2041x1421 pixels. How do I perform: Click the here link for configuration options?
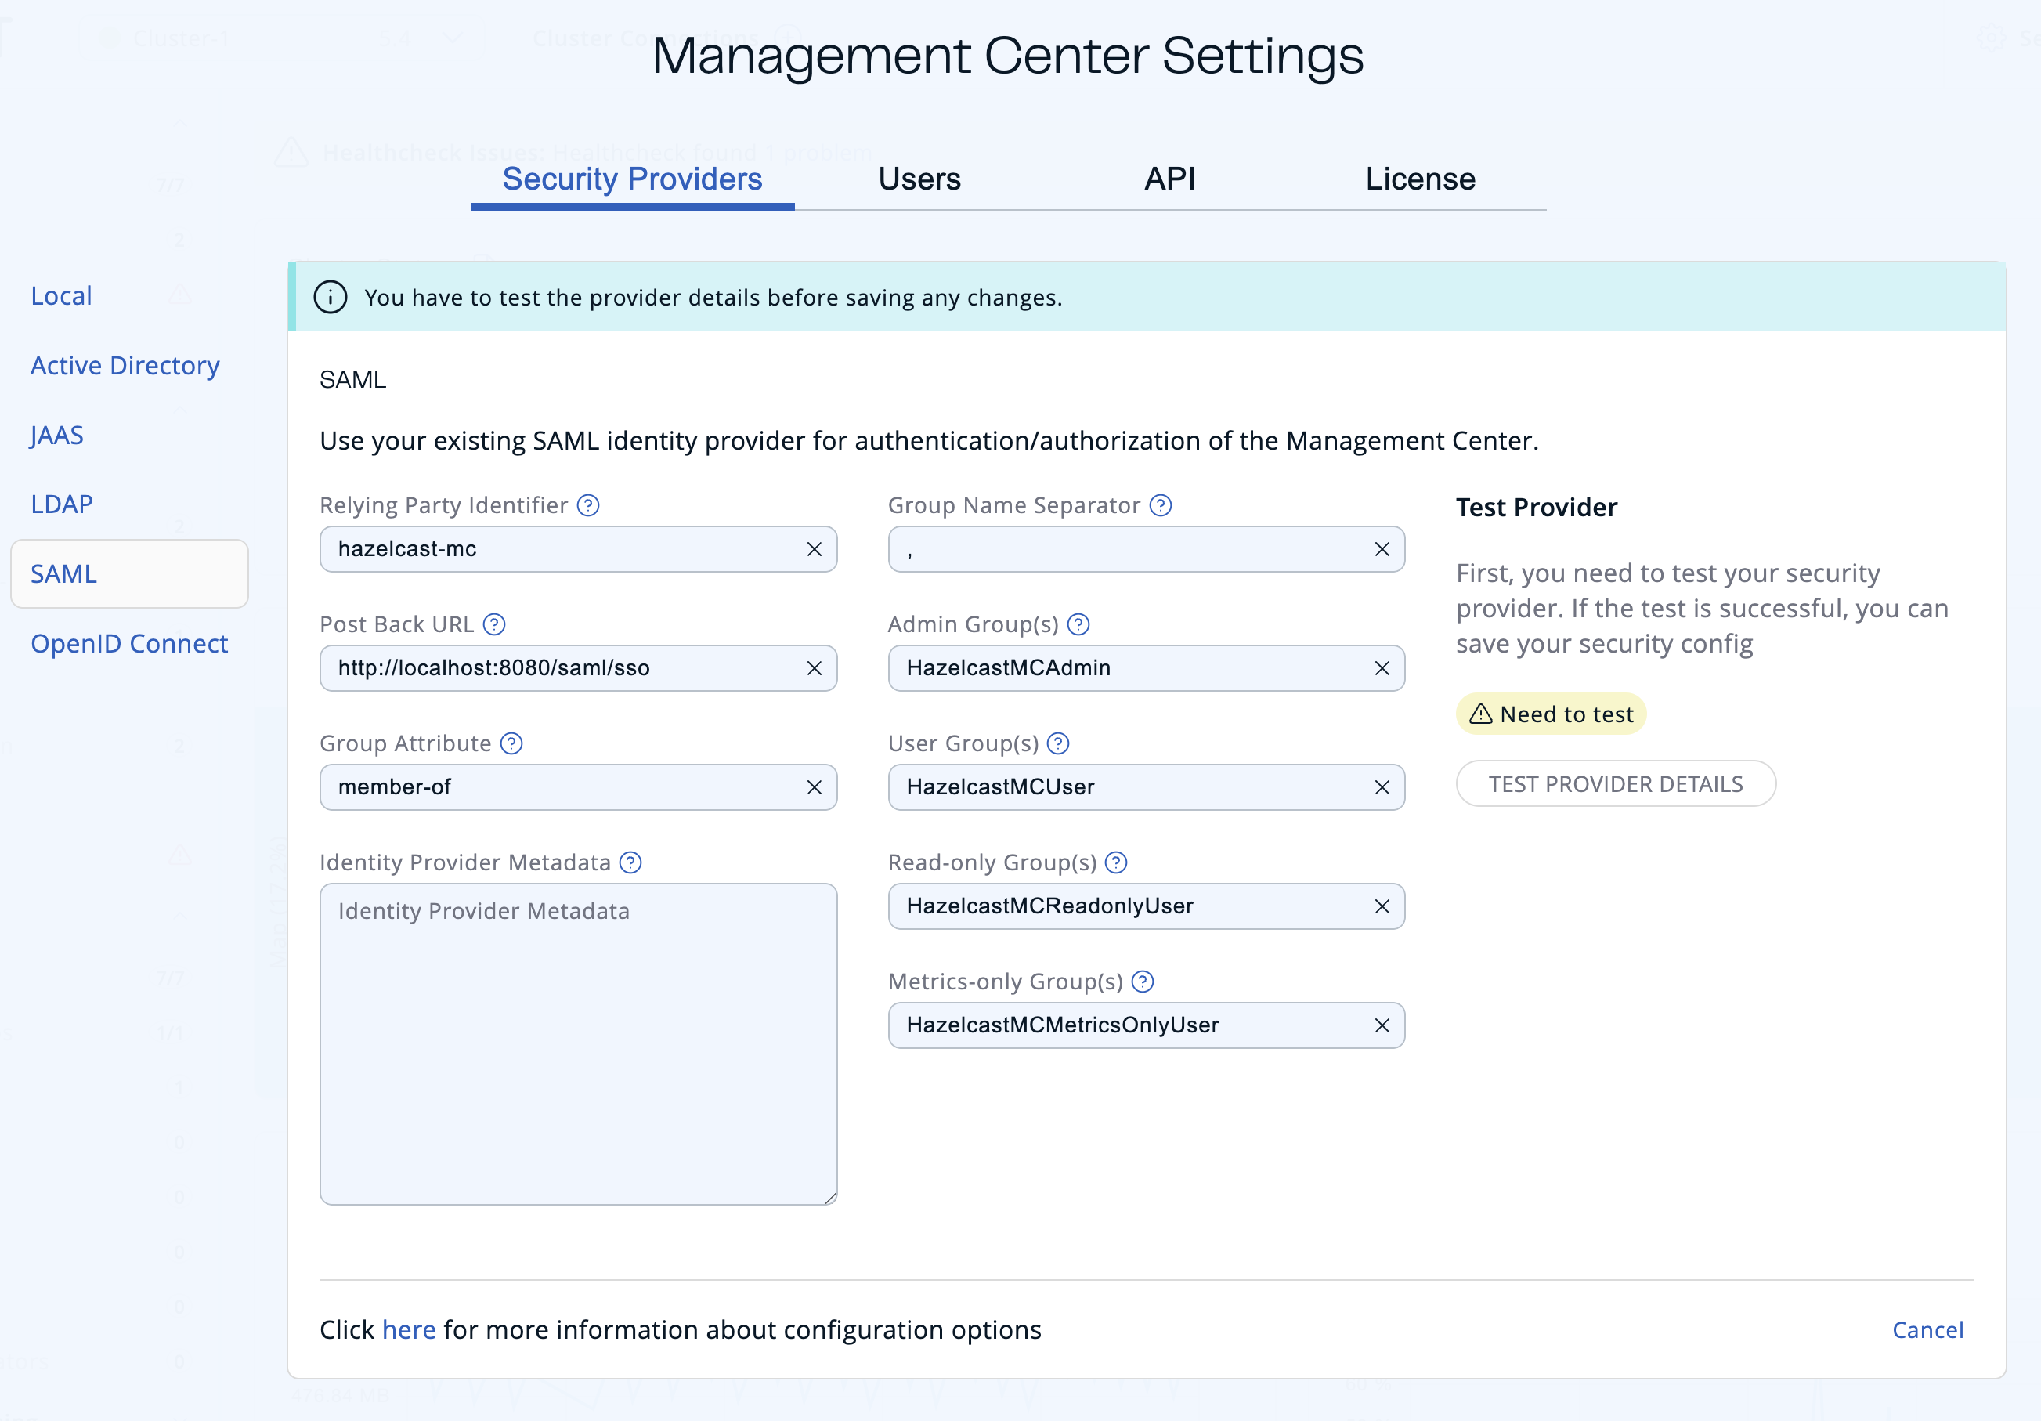coord(408,1329)
